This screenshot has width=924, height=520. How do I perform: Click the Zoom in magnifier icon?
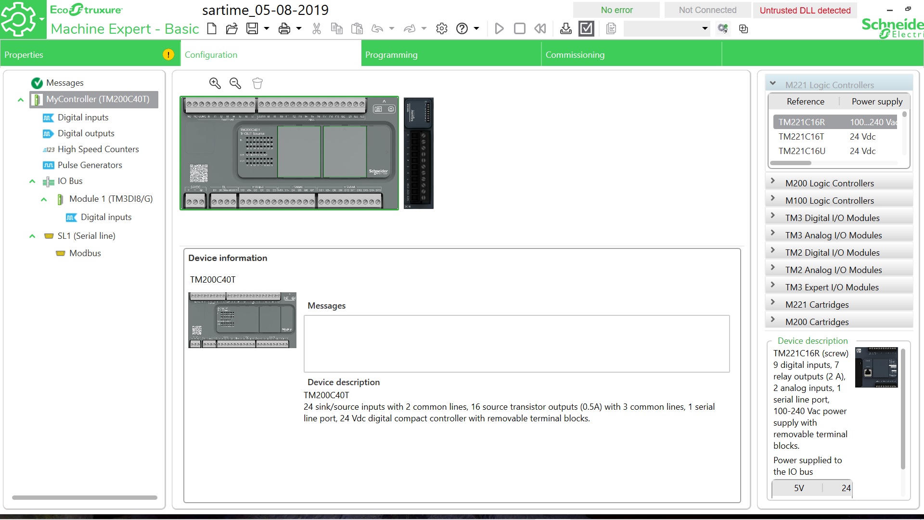215,83
